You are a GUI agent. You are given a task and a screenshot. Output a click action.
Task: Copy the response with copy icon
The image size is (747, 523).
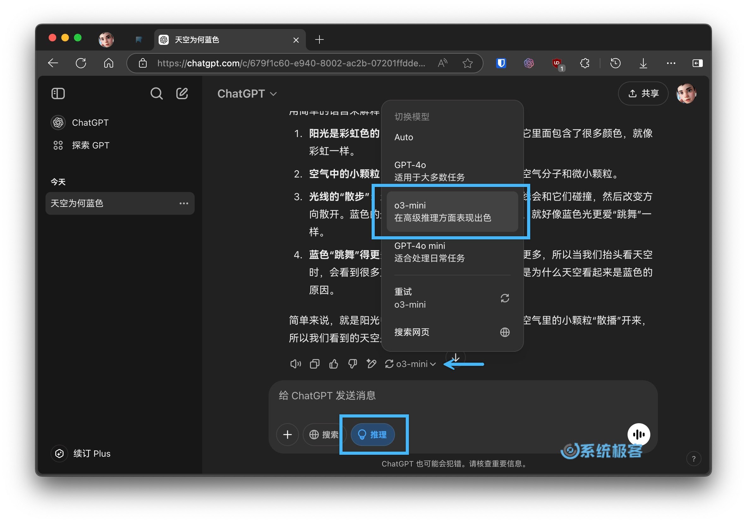(315, 364)
